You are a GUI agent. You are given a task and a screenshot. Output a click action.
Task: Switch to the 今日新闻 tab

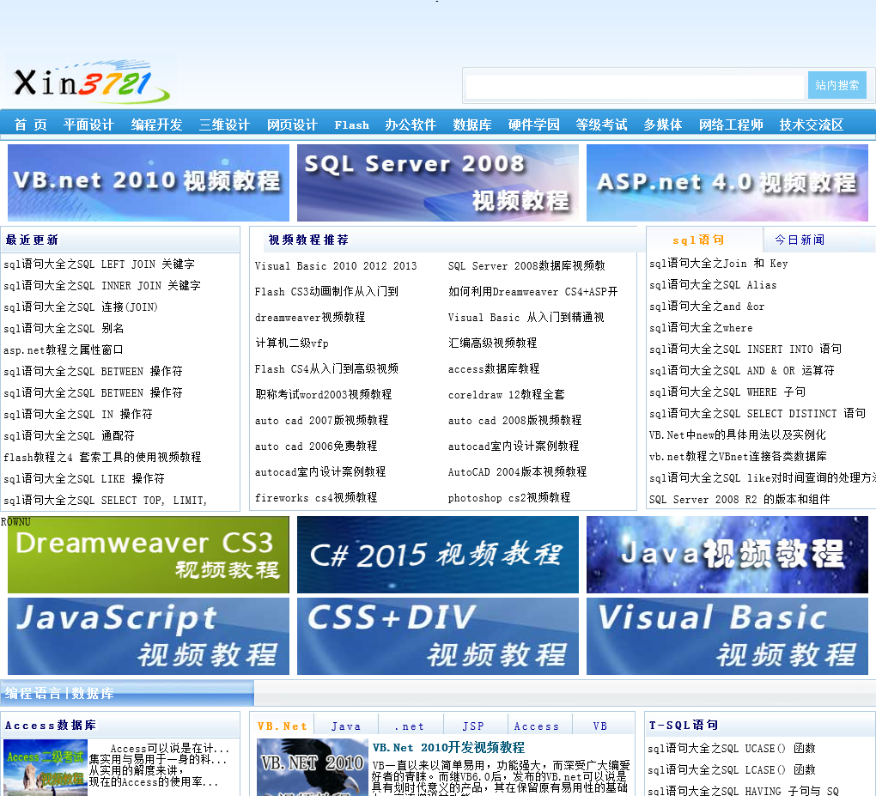(800, 240)
